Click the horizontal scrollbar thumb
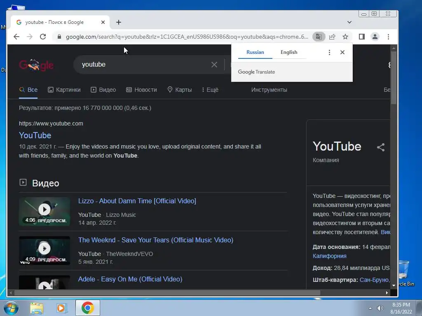 (167, 293)
